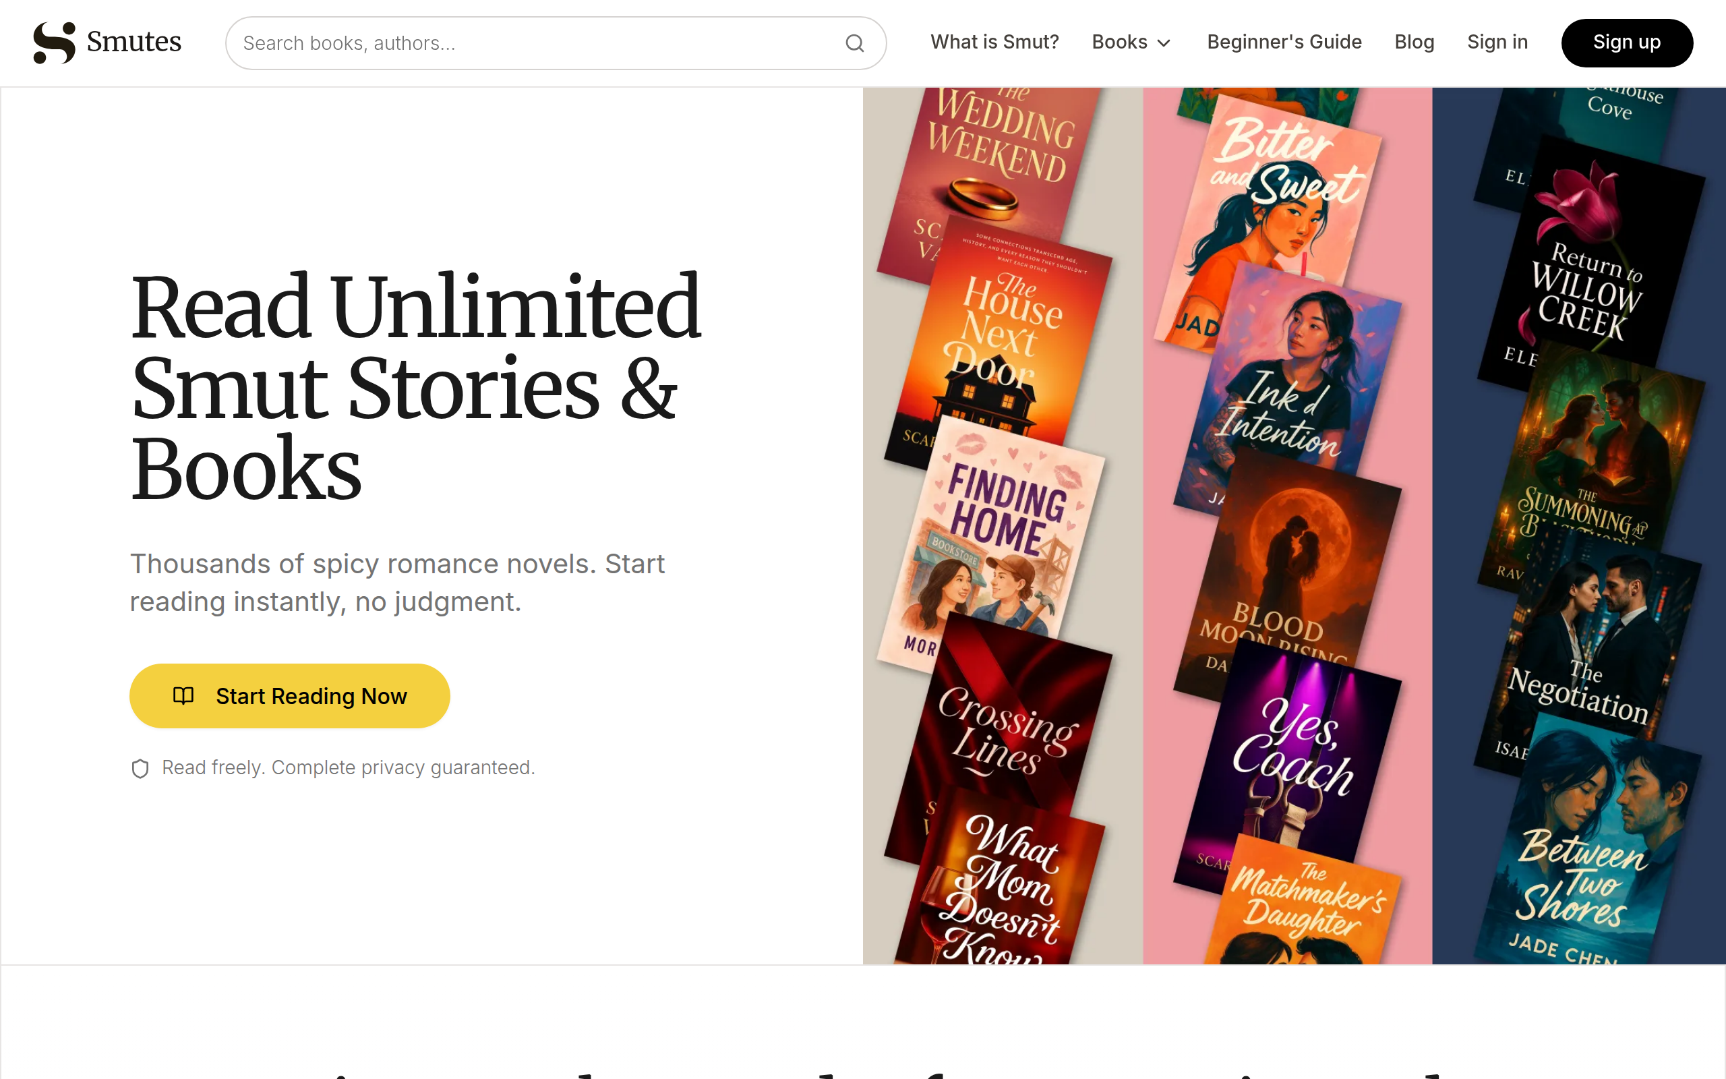Click the Sign in link
This screenshot has height=1079, width=1726.
tap(1497, 42)
